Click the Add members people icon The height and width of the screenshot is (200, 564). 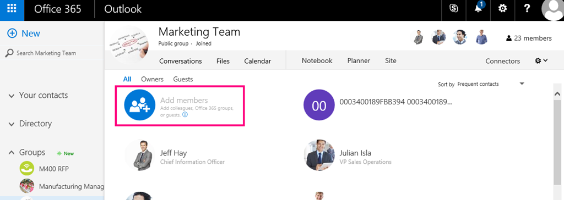click(x=139, y=105)
